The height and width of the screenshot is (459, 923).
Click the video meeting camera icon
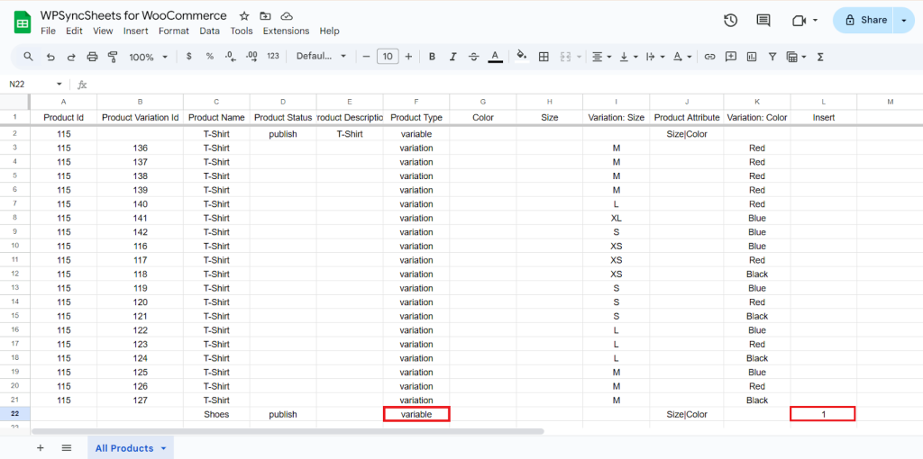[x=799, y=20]
